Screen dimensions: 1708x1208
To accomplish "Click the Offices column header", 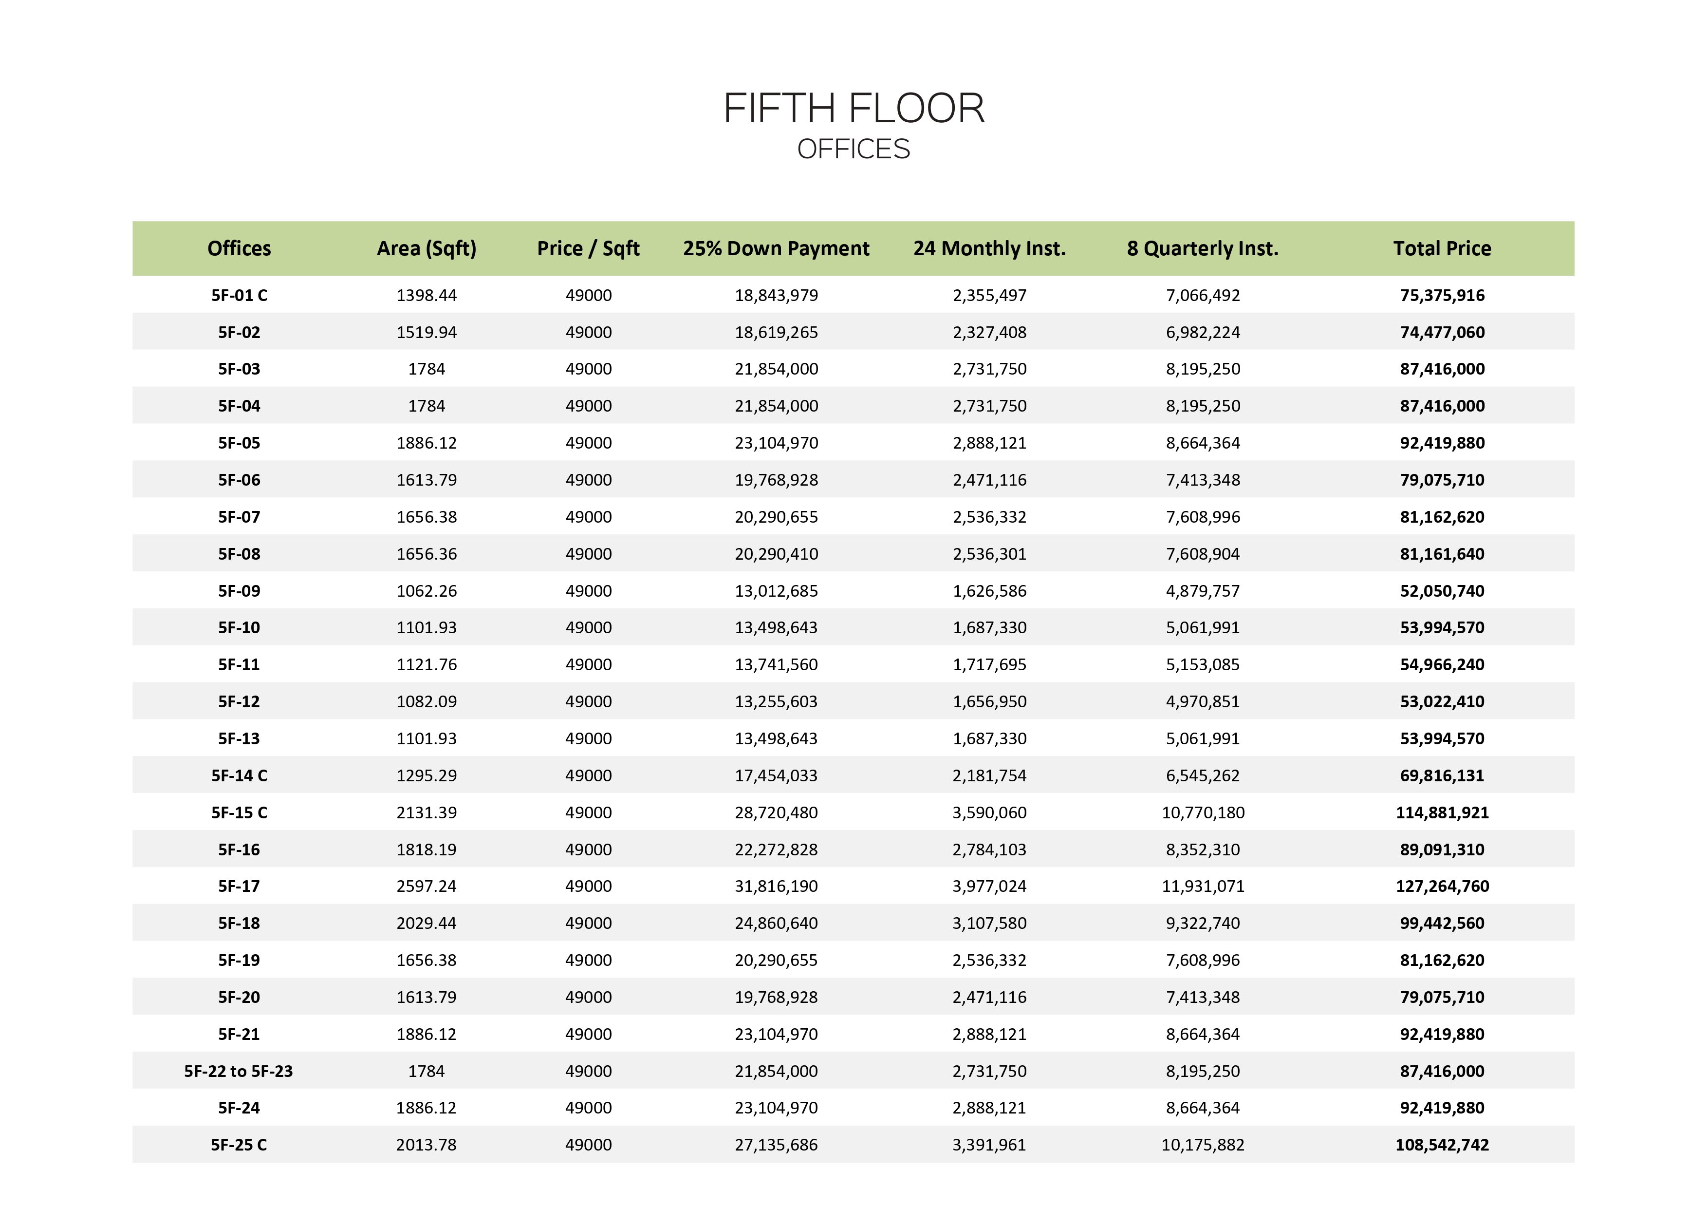I will tap(239, 248).
